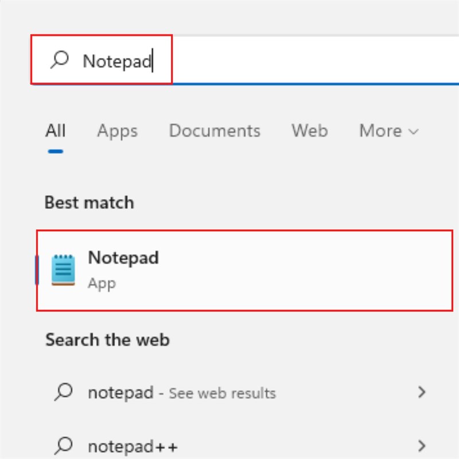Viewport: 459px width, 459px height.
Task: Click the Notepad app icon
Action: [x=63, y=270]
